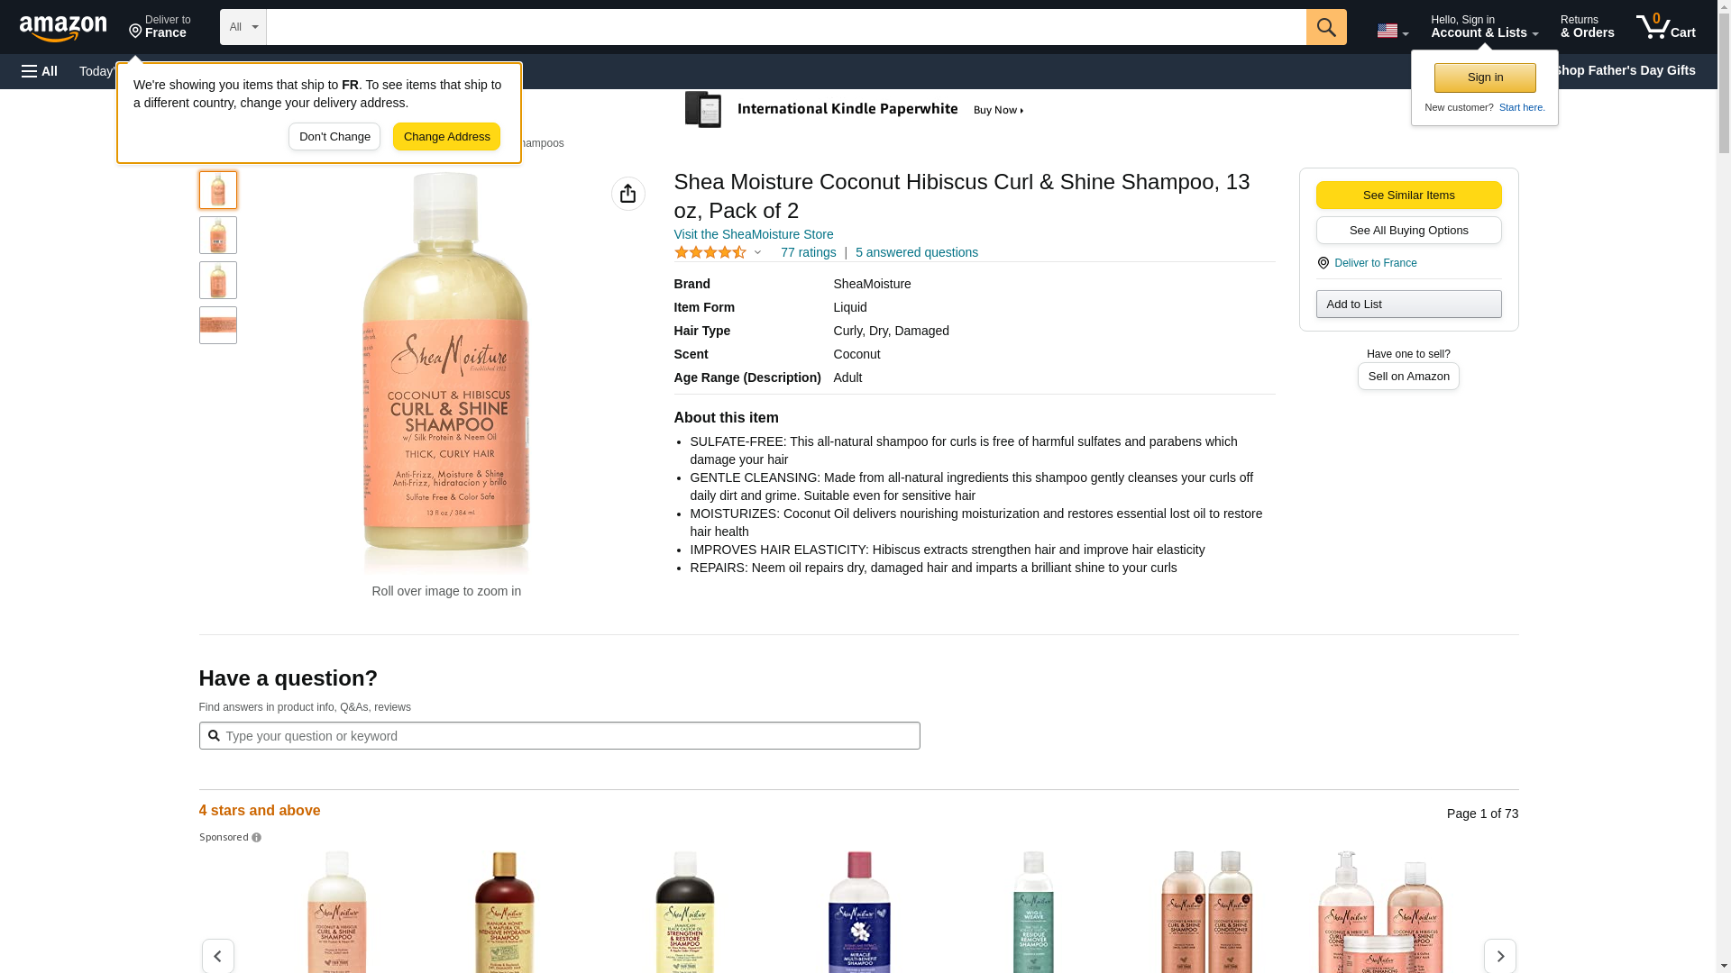Open the shopping cart
Viewport: 1731px width, 973px height.
pos(1665,27)
